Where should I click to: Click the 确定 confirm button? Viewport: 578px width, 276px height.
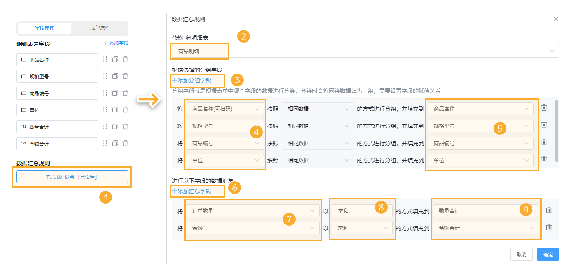tap(548, 254)
